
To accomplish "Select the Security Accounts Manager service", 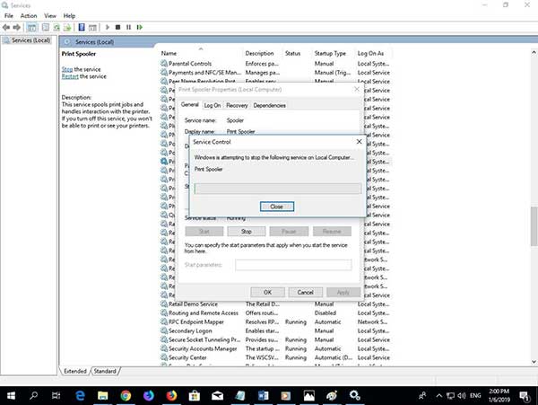I will click(x=275, y=348).
